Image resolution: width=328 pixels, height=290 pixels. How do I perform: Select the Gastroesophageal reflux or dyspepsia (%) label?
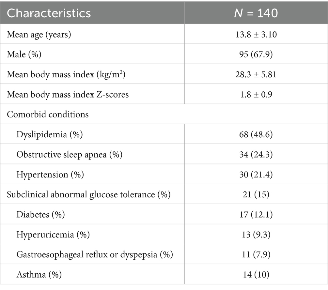(x=94, y=254)
